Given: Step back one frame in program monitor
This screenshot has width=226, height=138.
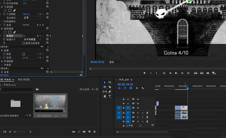Looking at the screenshot, I should tap(170, 73).
